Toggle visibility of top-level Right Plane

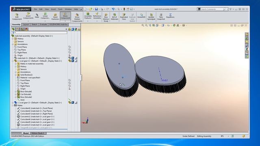pyautogui.click(x=69, y=52)
